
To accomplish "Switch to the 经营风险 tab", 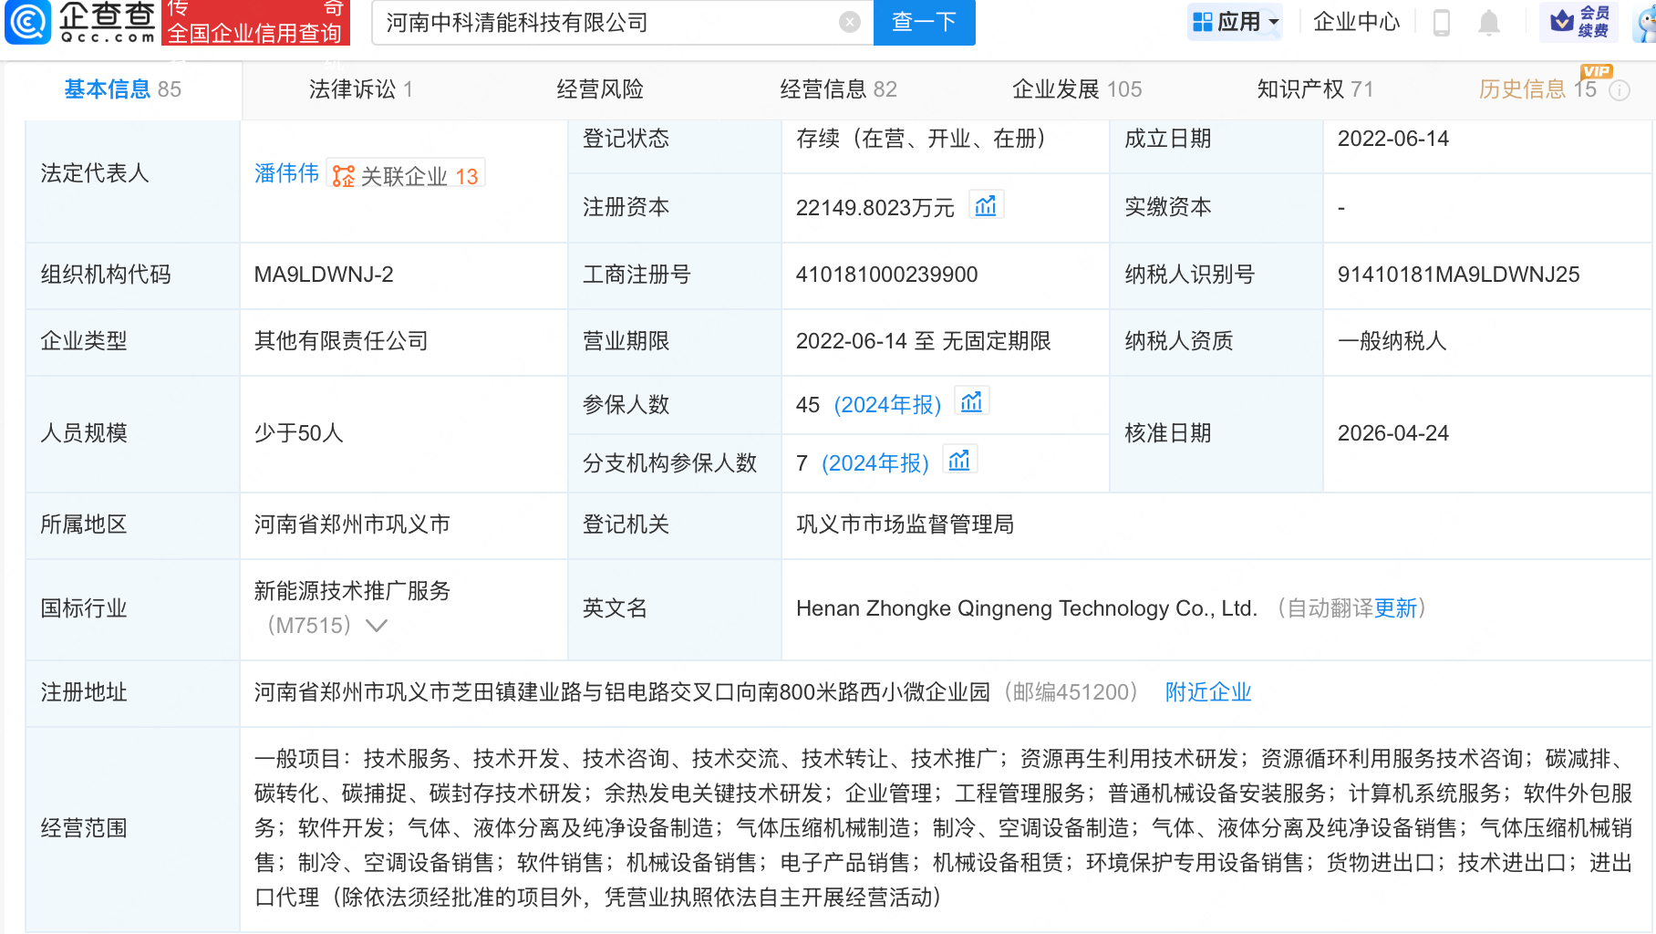I will point(599,88).
